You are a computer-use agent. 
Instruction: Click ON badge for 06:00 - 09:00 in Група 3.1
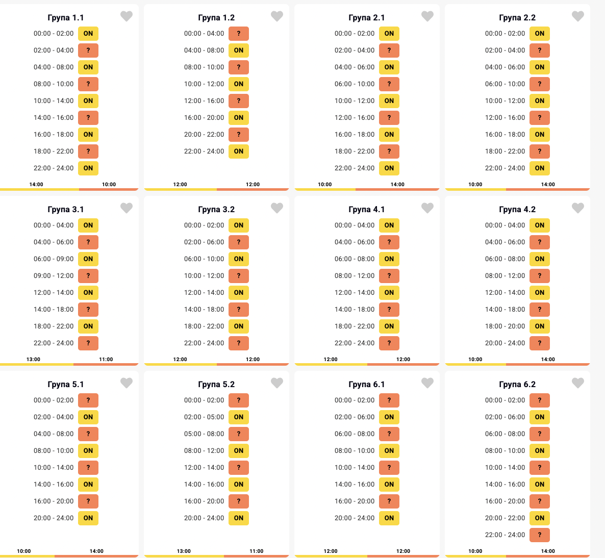click(x=88, y=259)
